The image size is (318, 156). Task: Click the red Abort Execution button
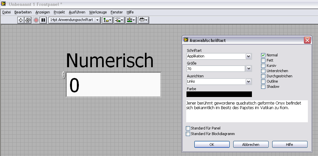[36, 20]
